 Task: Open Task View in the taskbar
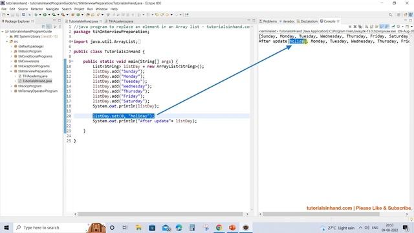(x=125, y=227)
